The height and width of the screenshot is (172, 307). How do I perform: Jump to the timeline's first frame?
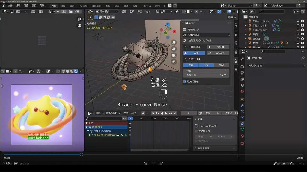pyautogui.click(x=153, y=113)
